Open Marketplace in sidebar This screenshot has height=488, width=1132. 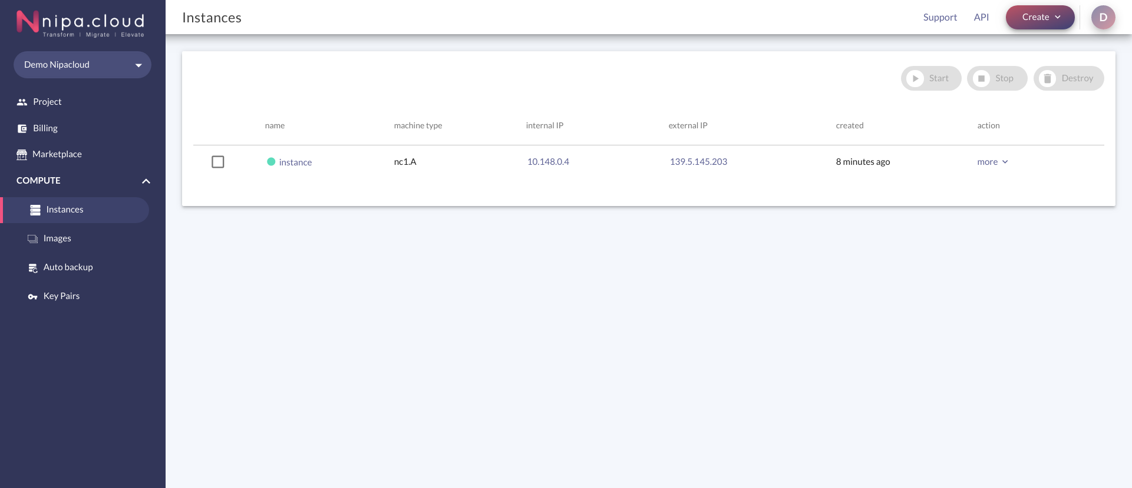pyautogui.click(x=57, y=154)
